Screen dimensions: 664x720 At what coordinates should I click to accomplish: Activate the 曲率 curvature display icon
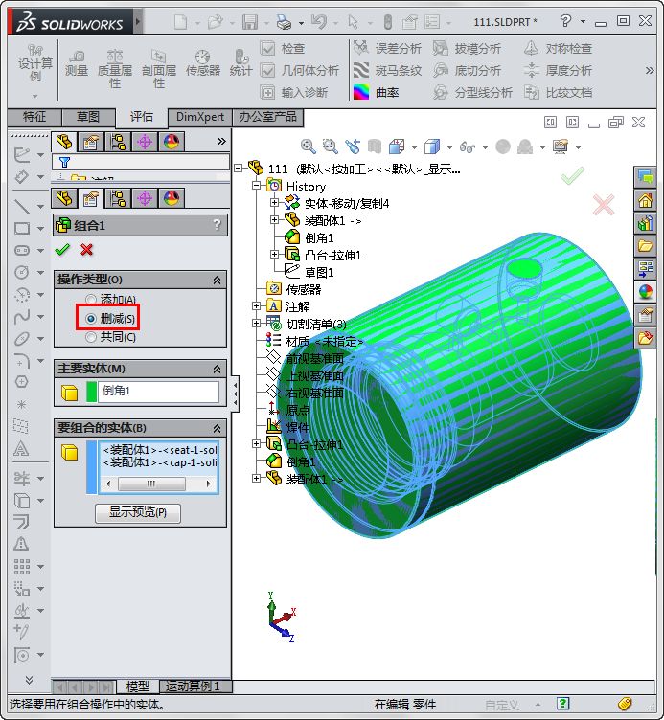tap(361, 92)
